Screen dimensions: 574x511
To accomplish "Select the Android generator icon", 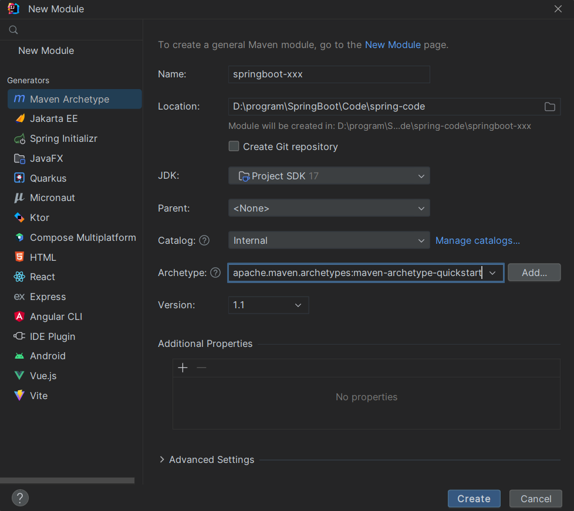I will pyautogui.click(x=19, y=356).
